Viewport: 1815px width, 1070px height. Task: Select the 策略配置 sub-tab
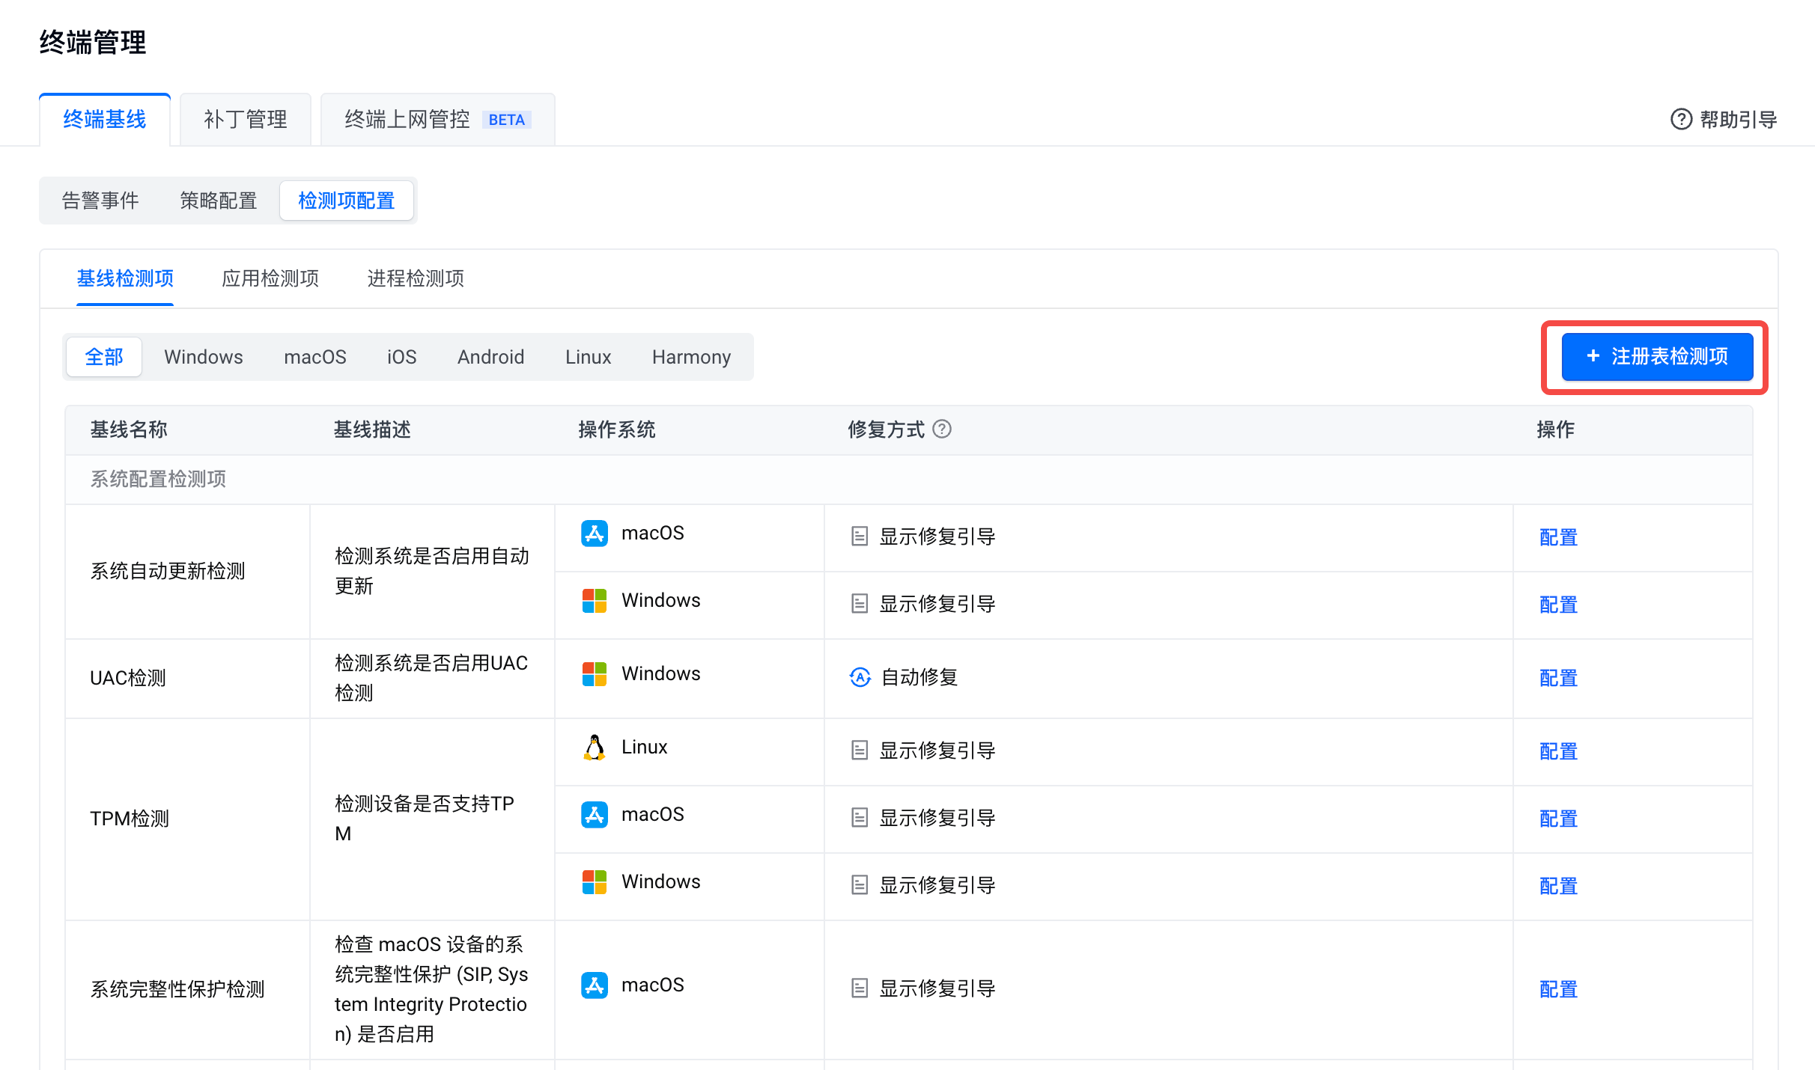pyautogui.click(x=218, y=201)
